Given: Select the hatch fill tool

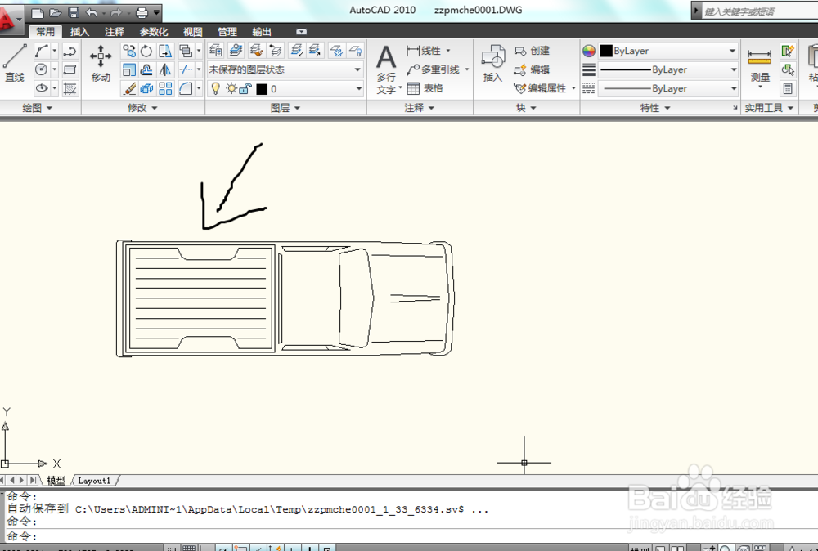Looking at the screenshot, I should tap(70, 88).
